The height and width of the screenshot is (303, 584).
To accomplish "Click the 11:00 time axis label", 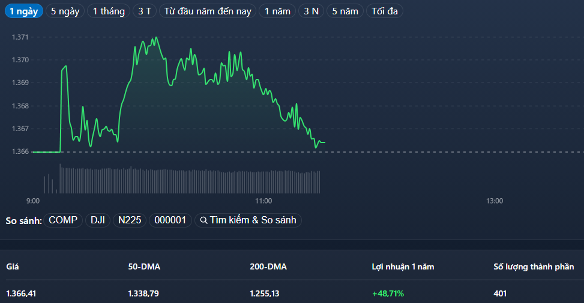I will pos(263,201).
